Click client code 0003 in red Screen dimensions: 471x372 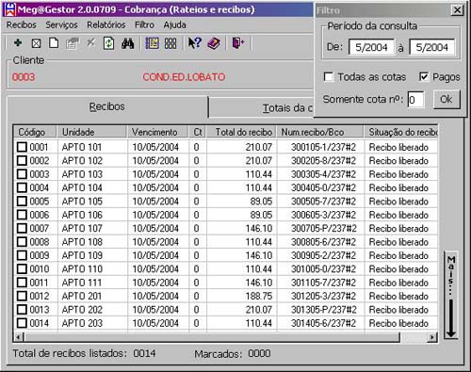click(x=24, y=77)
